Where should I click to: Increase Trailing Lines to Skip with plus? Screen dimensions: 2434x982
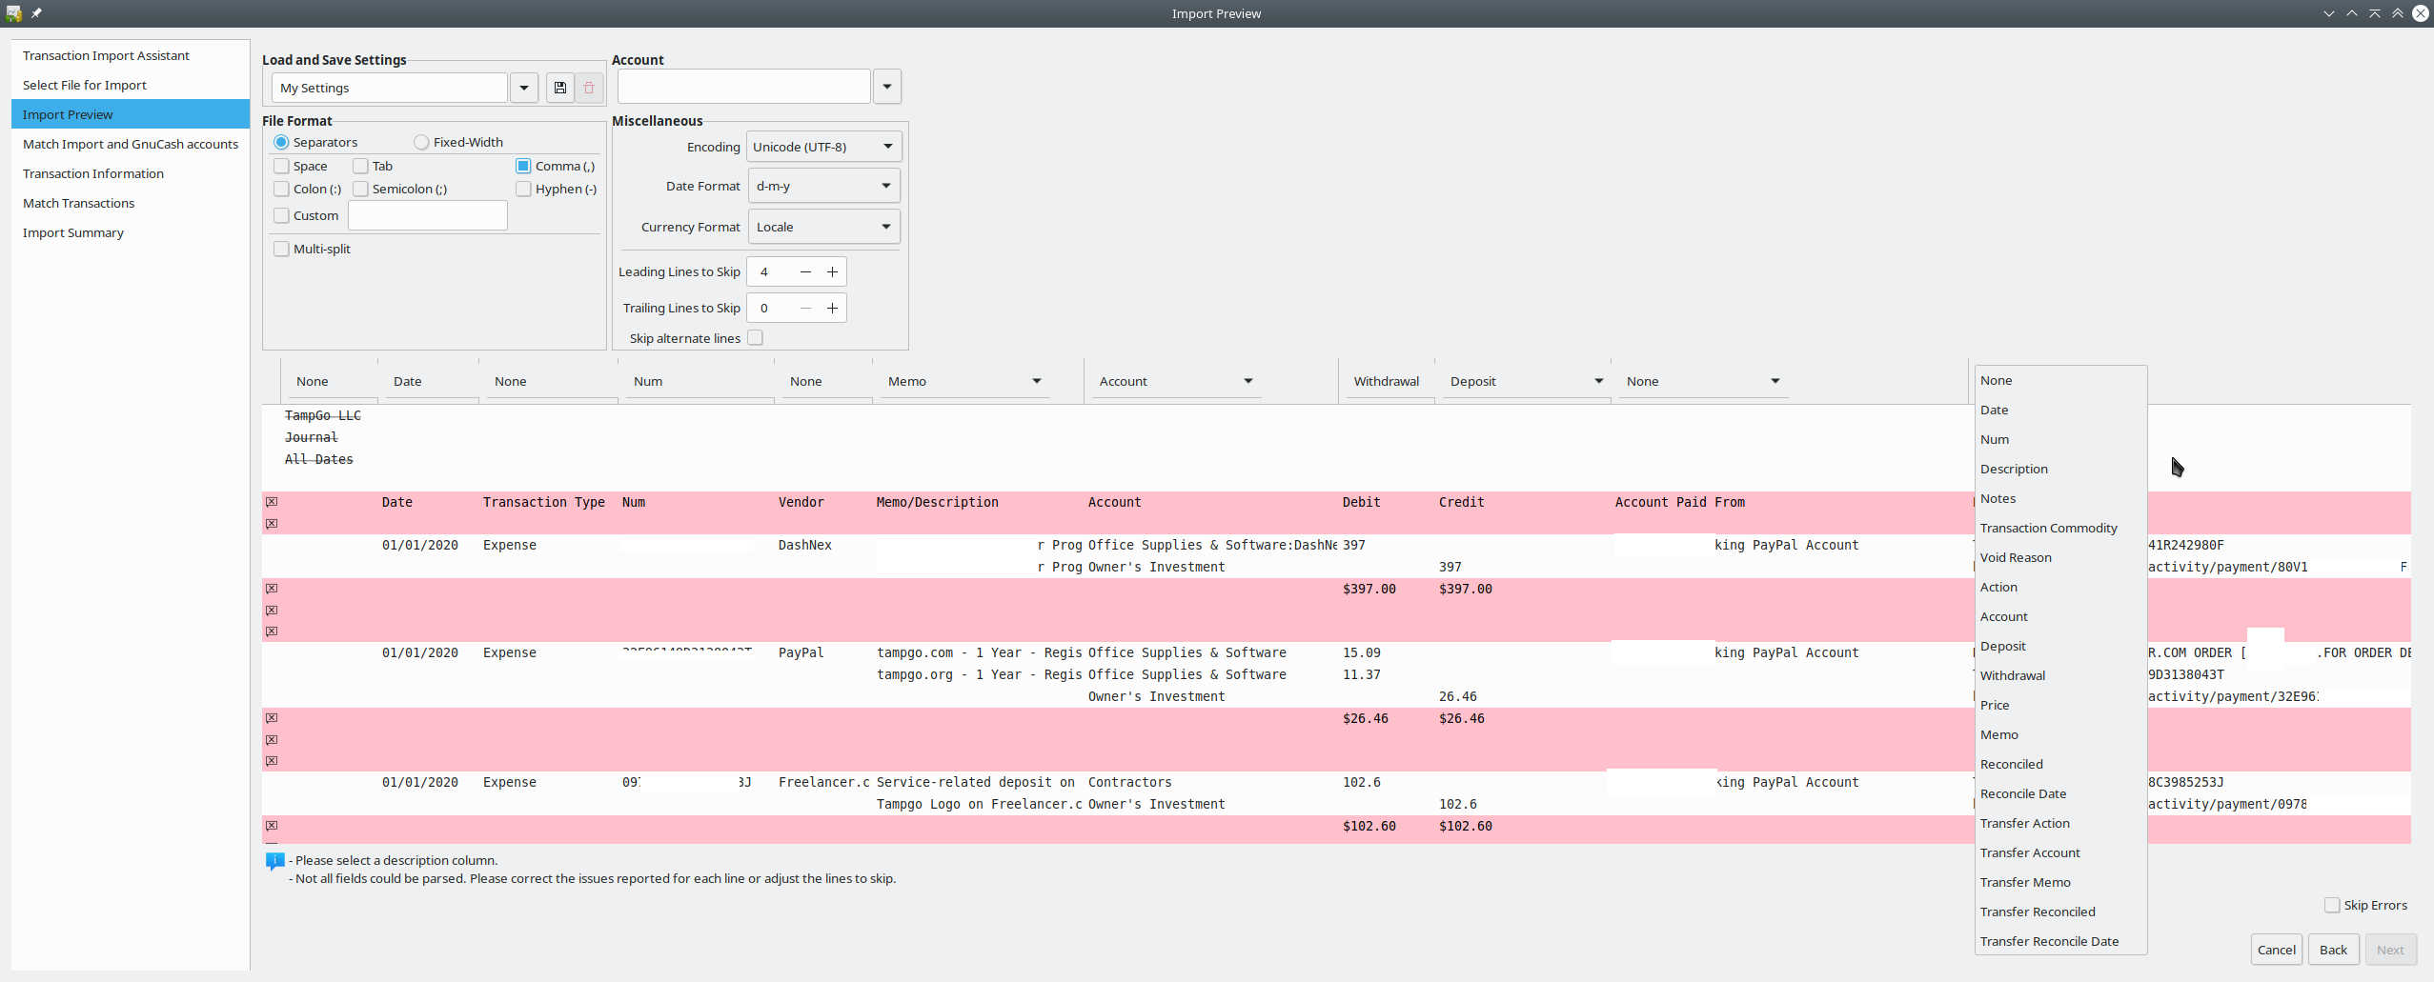832,309
